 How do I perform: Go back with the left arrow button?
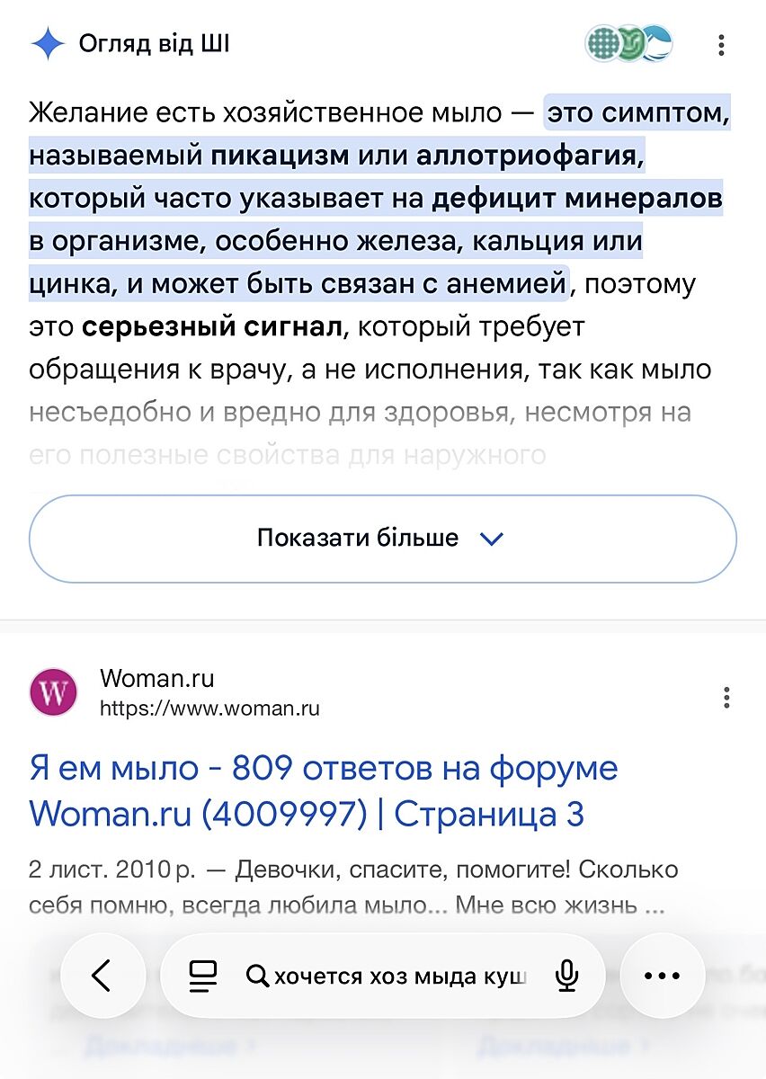click(102, 976)
